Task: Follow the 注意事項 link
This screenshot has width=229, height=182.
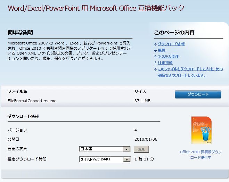Action: pyautogui.click(x=165, y=63)
